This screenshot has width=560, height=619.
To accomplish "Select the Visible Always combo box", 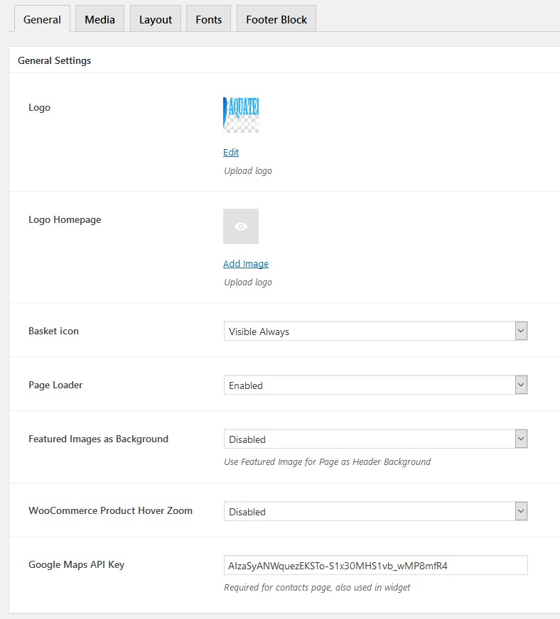I will [375, 331].
